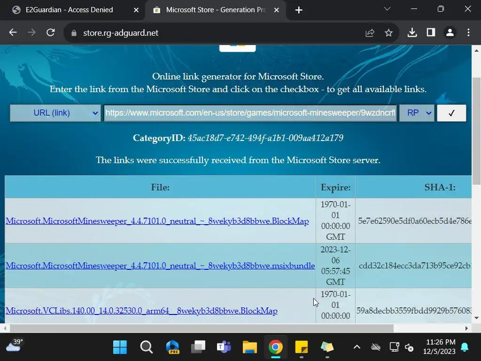Open the tab search chevron
The width and height of the screenshot is (481, 361).
point(387,9)
